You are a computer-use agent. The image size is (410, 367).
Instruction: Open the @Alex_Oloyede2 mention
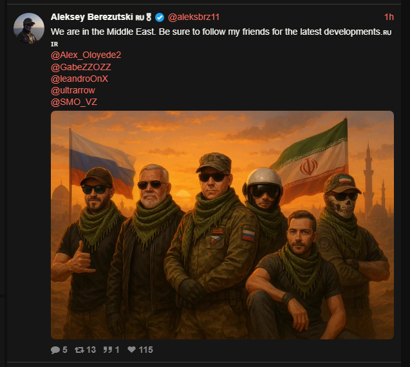coord(86,55)
